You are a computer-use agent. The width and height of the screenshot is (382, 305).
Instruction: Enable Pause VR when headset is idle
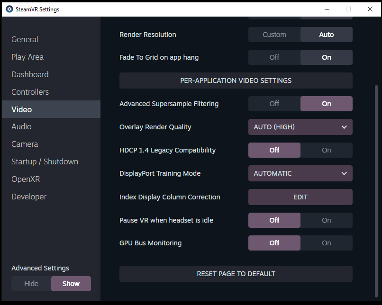pos(327,220)
